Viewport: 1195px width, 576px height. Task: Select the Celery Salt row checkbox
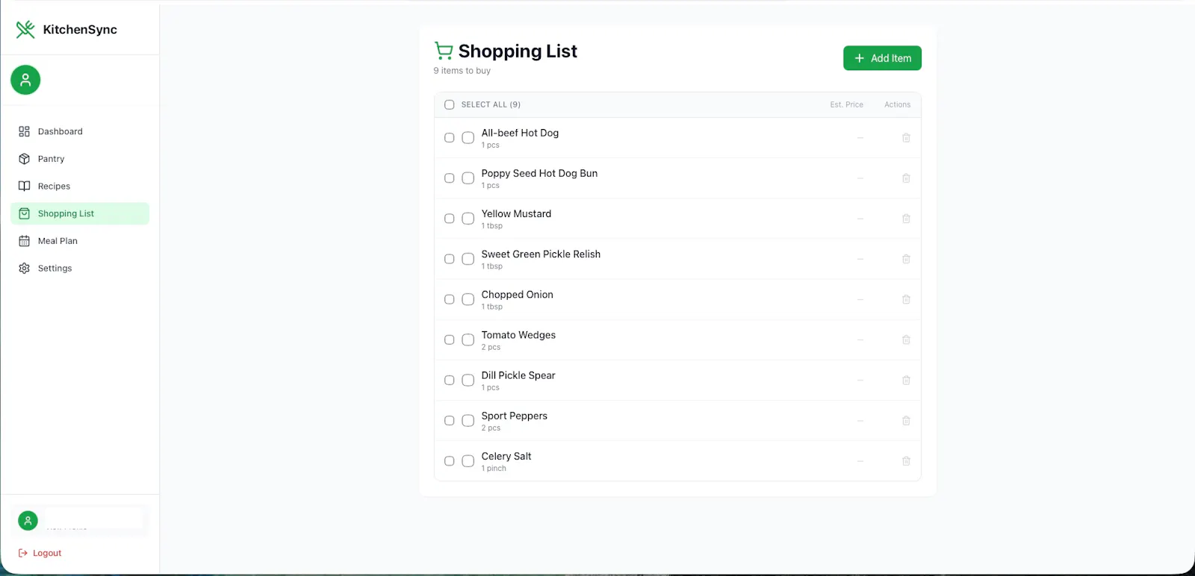pos(450,461)
